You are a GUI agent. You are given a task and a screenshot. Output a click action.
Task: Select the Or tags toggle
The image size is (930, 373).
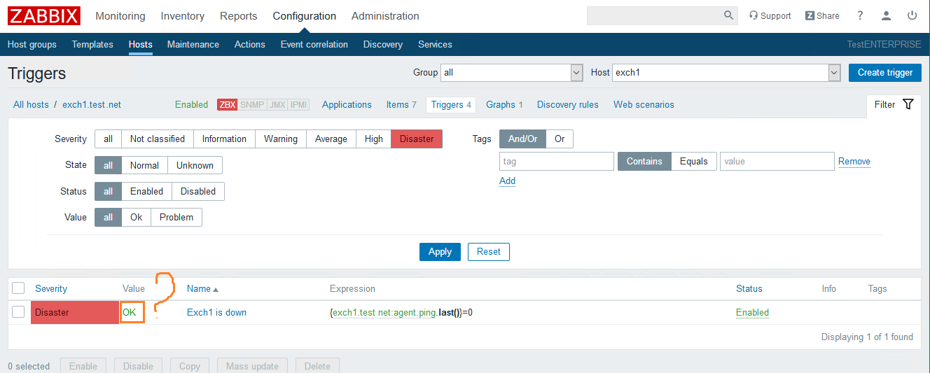(x=560, y=139)
